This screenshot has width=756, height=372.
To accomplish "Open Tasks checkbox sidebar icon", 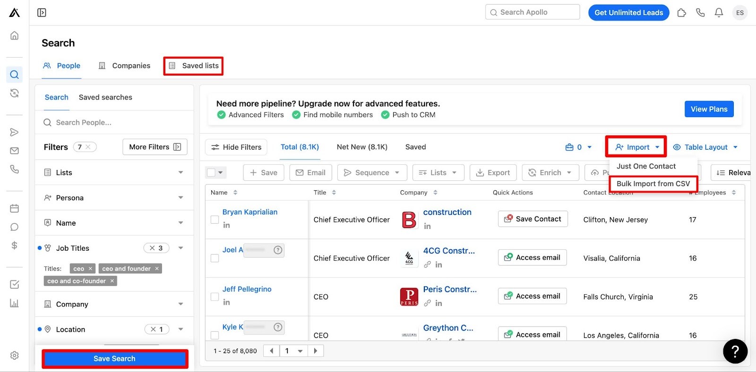I will point(15,284).
